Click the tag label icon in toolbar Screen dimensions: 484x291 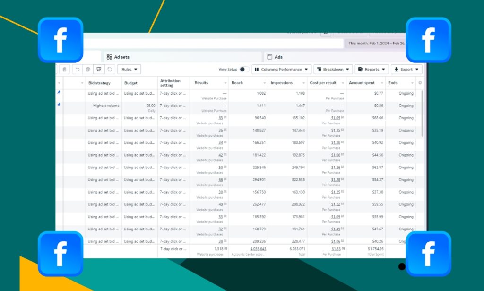(110, 70)
